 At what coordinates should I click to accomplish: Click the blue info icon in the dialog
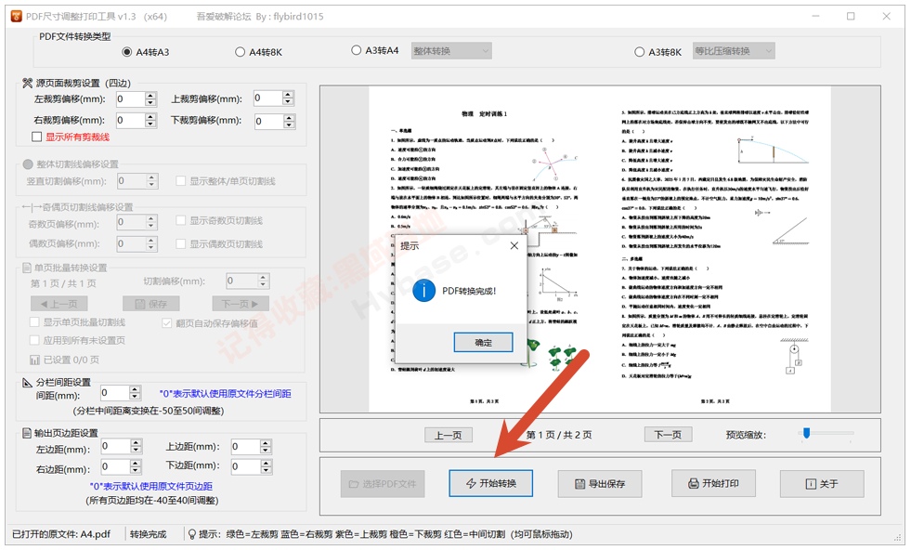[423, 291]
